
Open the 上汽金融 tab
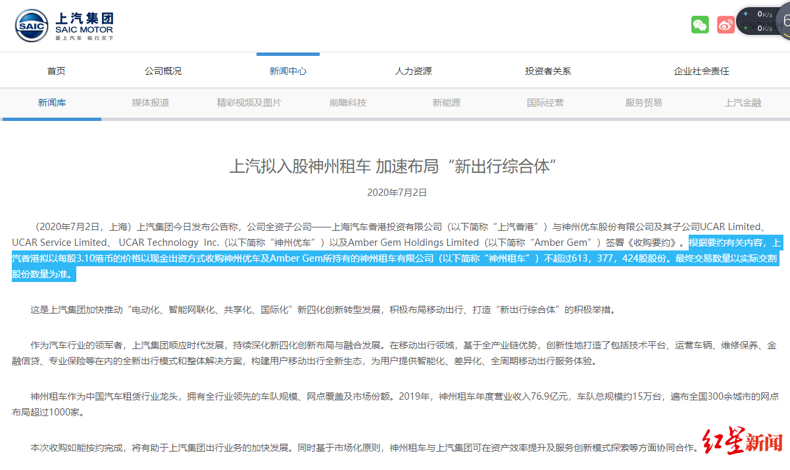743,103
